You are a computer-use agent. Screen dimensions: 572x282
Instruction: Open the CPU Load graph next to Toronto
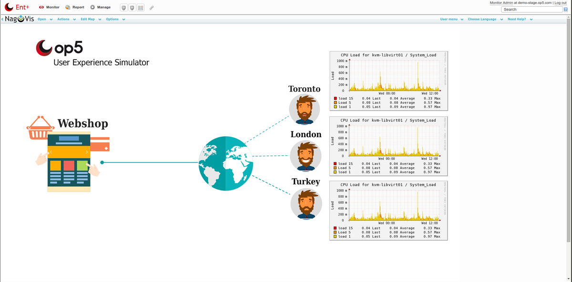pyautogui.click(x=389, y=81)
